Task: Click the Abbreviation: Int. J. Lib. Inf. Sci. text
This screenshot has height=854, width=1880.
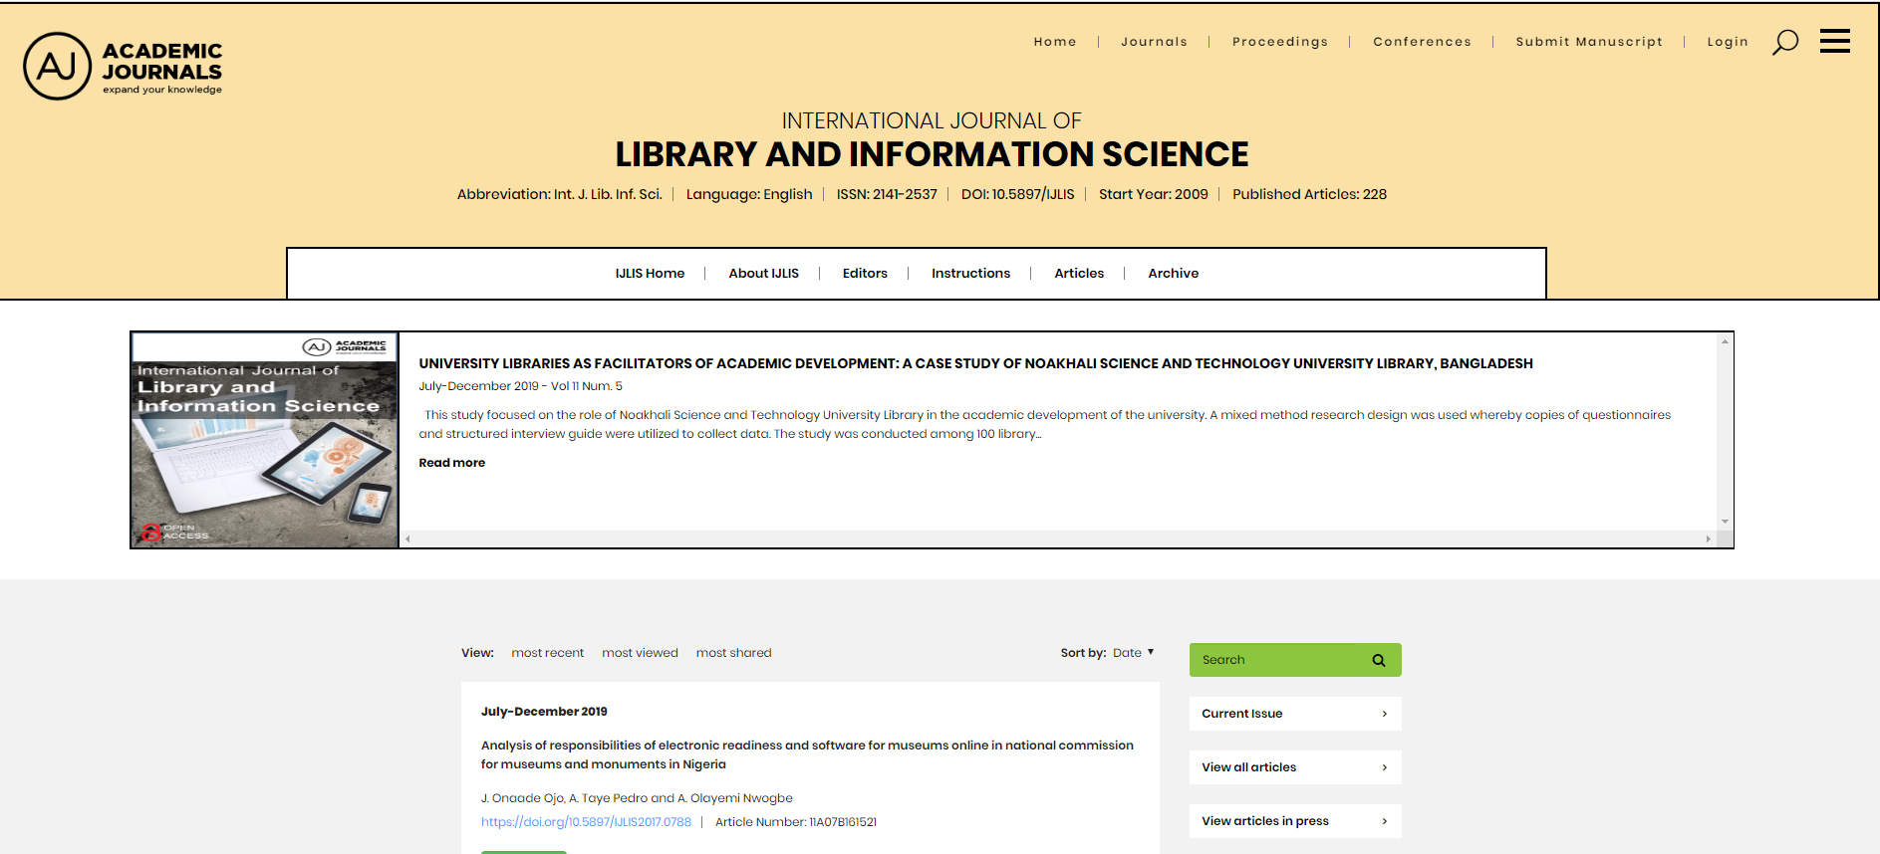Action: (x=560, y=194)
